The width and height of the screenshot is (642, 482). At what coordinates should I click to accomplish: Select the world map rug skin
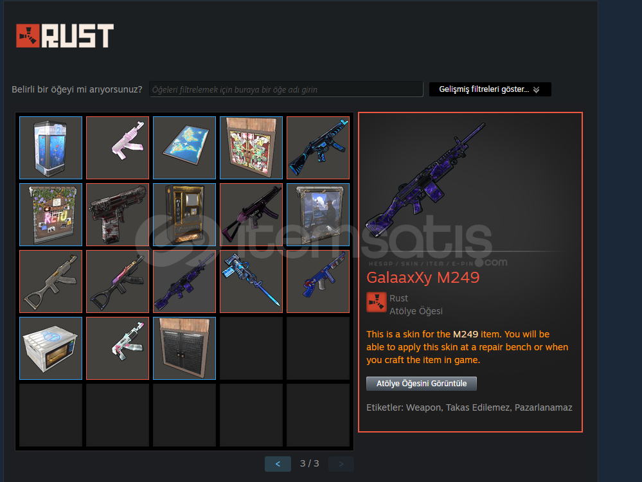[184, 148]
